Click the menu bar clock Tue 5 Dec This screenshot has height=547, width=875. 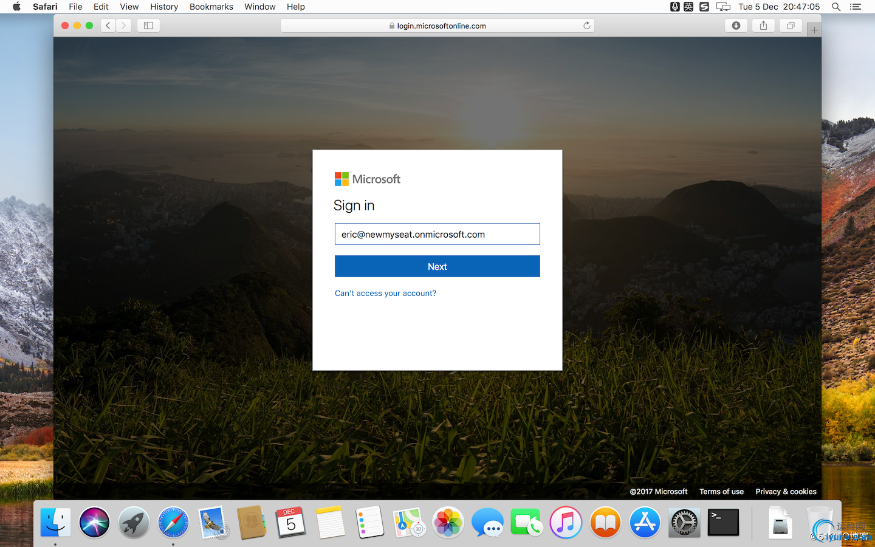point(779,7)
